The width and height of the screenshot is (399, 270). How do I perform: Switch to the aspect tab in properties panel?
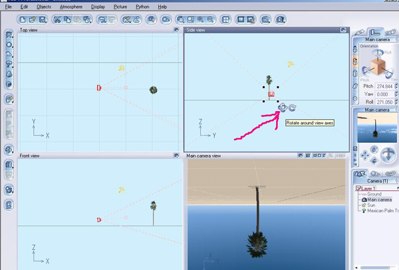pyautogui.click(x=359, y=33)
